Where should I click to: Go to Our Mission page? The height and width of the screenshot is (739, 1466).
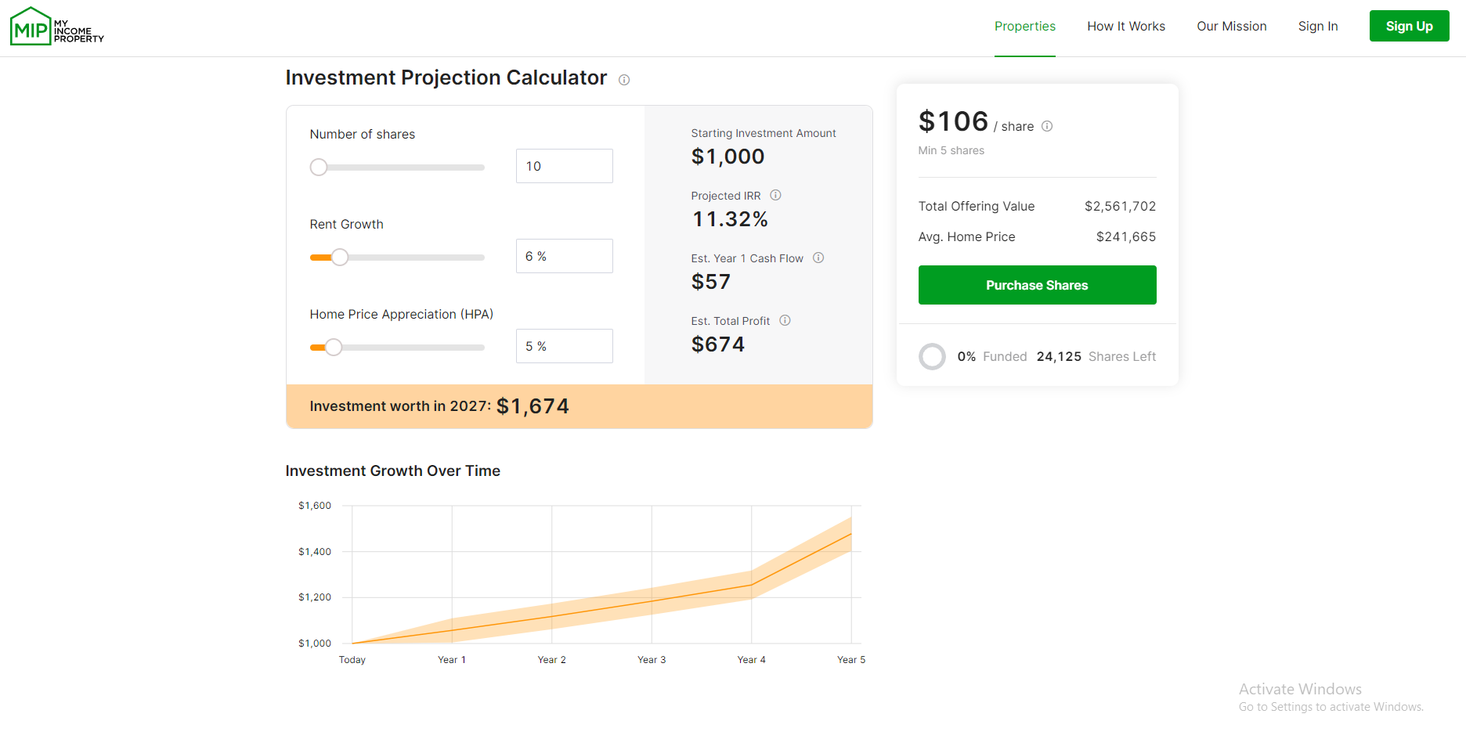[1231, 27]
